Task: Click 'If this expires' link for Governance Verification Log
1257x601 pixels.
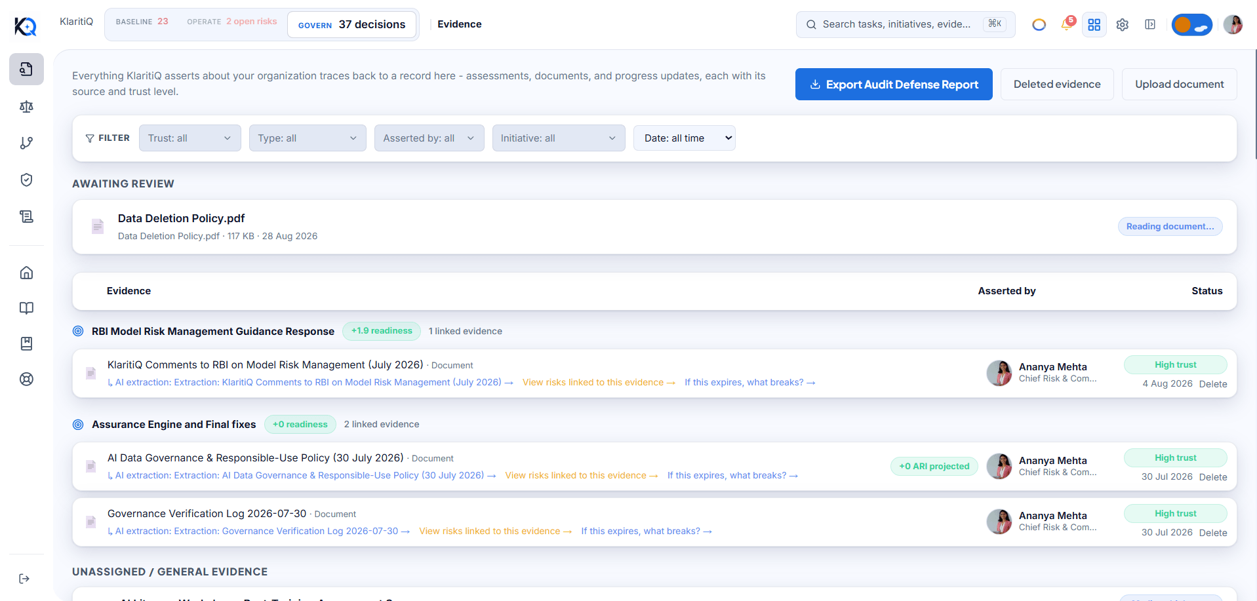Action: pyautogui.click(x=647, y=531)
